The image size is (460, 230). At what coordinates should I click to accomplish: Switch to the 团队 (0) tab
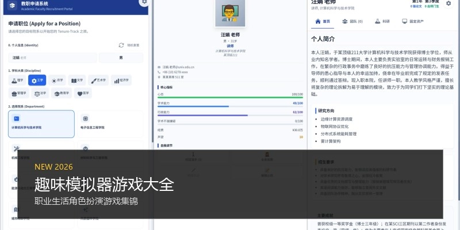click(x=352, y=21)
